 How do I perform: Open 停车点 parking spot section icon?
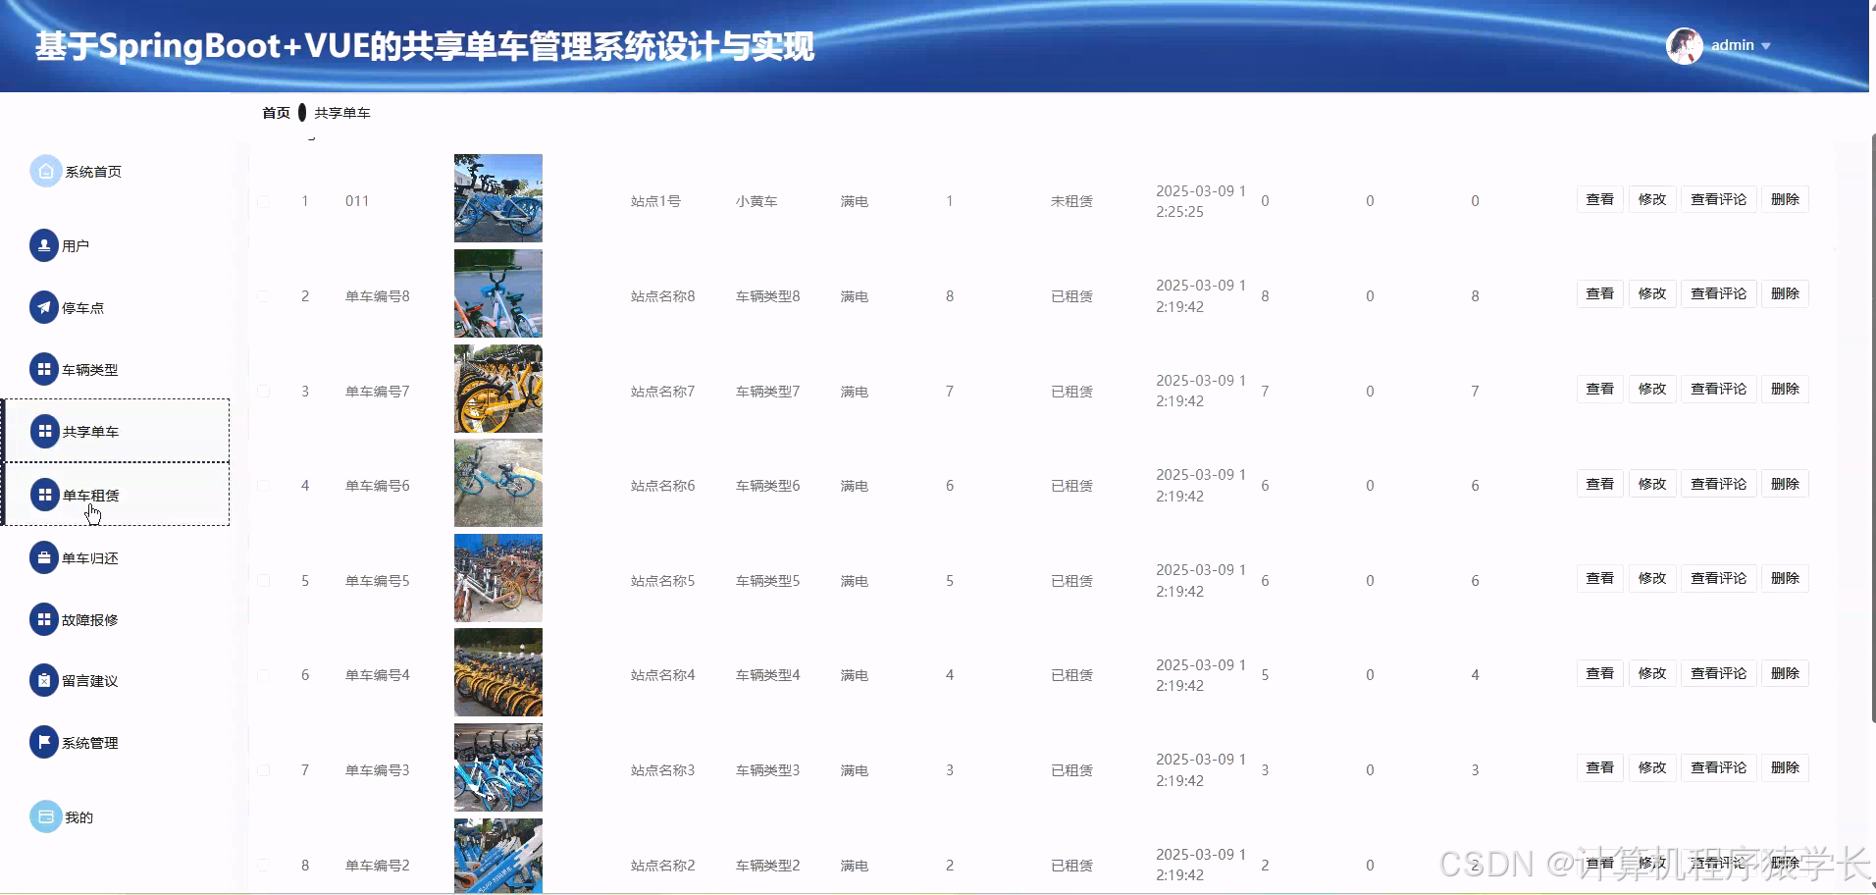tap(44, 306)
